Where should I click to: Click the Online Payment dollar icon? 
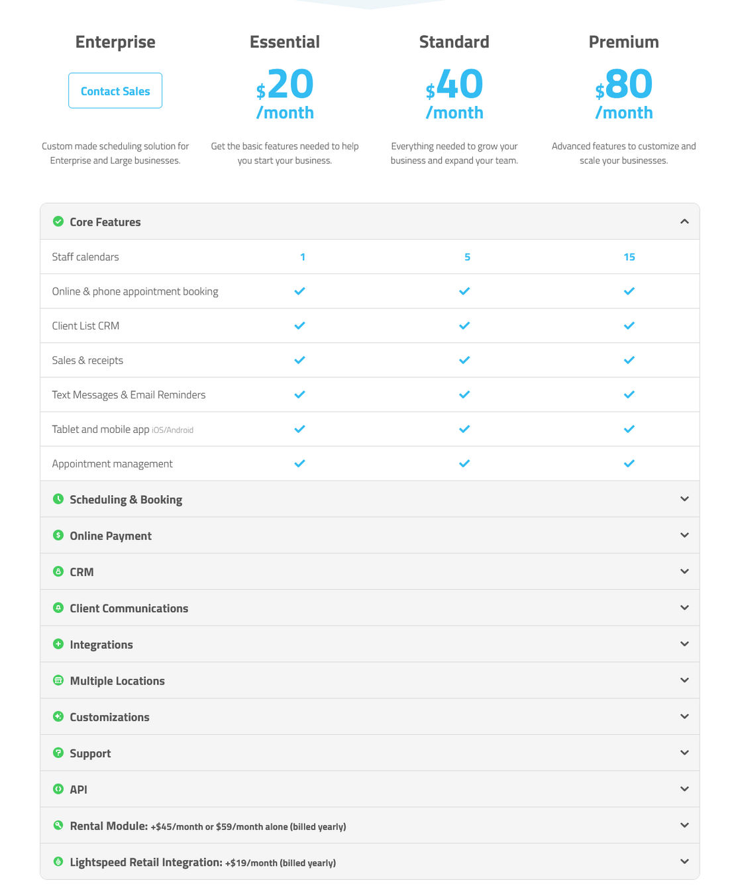tap(58, 535)
